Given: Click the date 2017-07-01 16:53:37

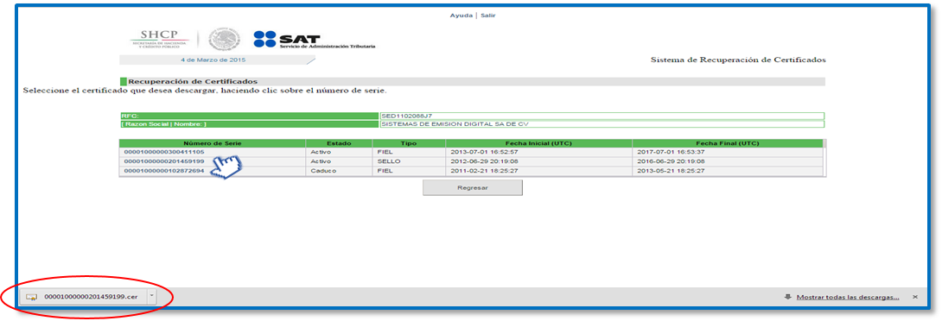Looking at the screenshot, I should [671, 152].
